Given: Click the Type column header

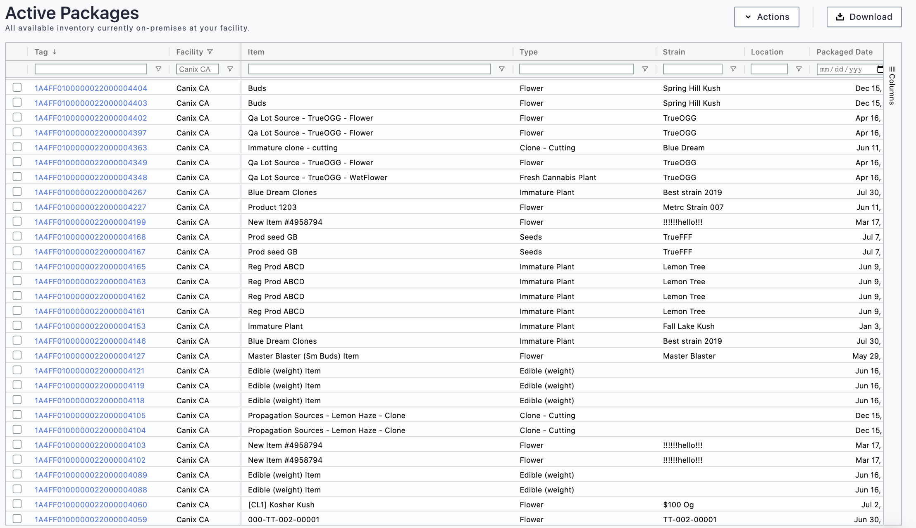Looking at the screenshot, I should [528, 52].
